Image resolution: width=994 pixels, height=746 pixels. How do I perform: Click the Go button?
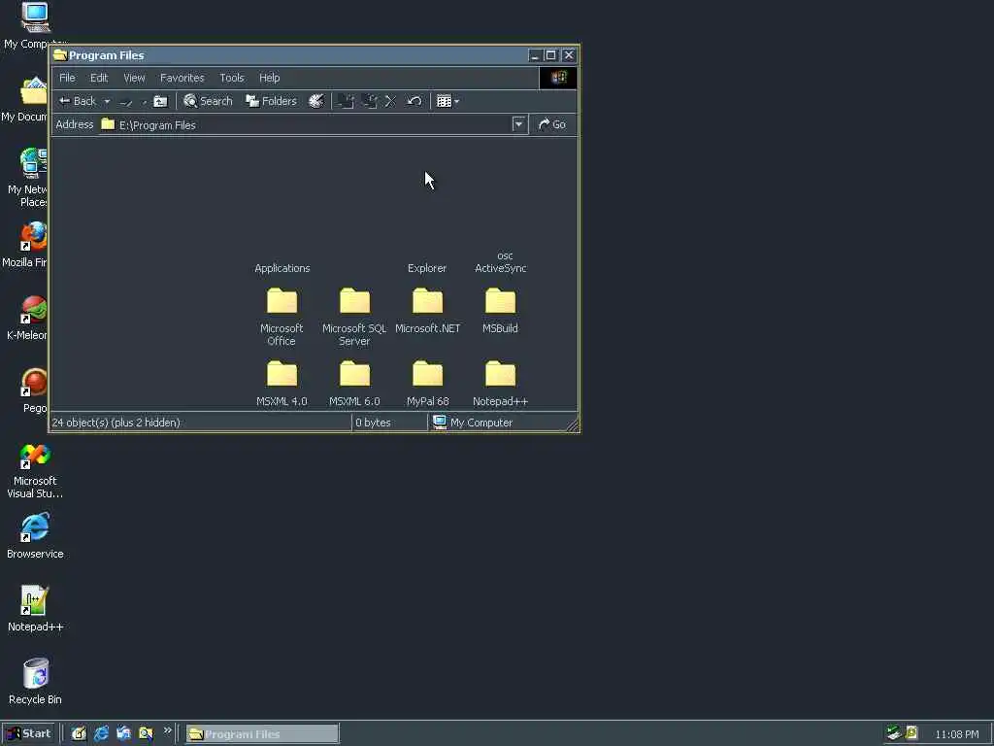(x=552, y=124)
